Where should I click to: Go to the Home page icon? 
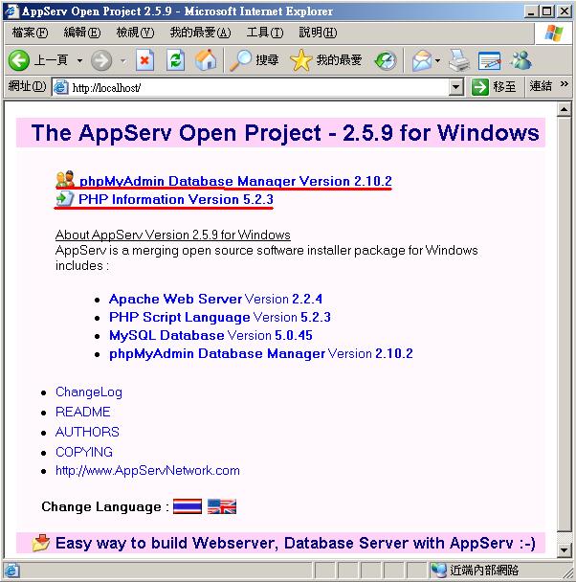(206, 60)
